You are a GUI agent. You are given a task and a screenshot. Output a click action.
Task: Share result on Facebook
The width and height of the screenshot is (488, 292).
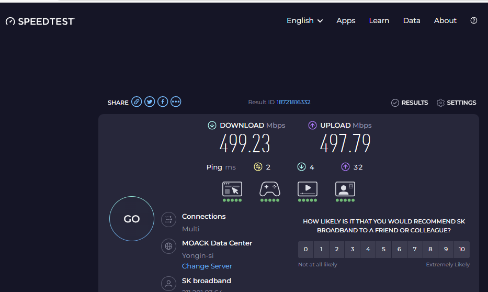(x=163, y=102)
